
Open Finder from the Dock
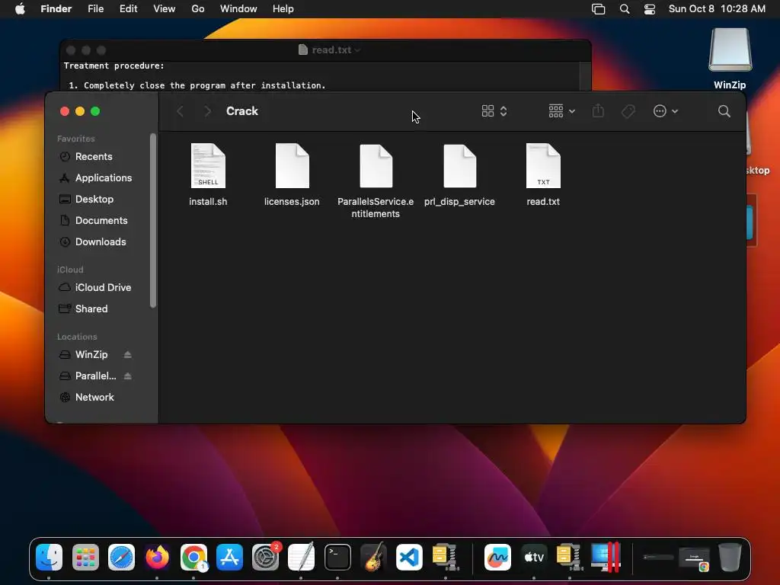[x=49, y=557]
